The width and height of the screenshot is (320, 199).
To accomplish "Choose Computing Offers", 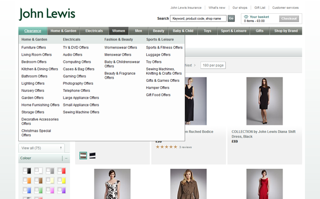I will [x=77, y=62].
